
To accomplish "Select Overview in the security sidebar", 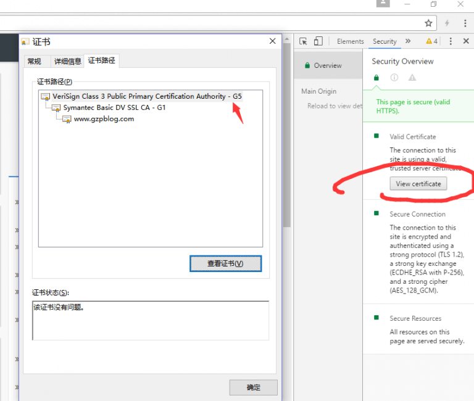I will click(328, 65).
